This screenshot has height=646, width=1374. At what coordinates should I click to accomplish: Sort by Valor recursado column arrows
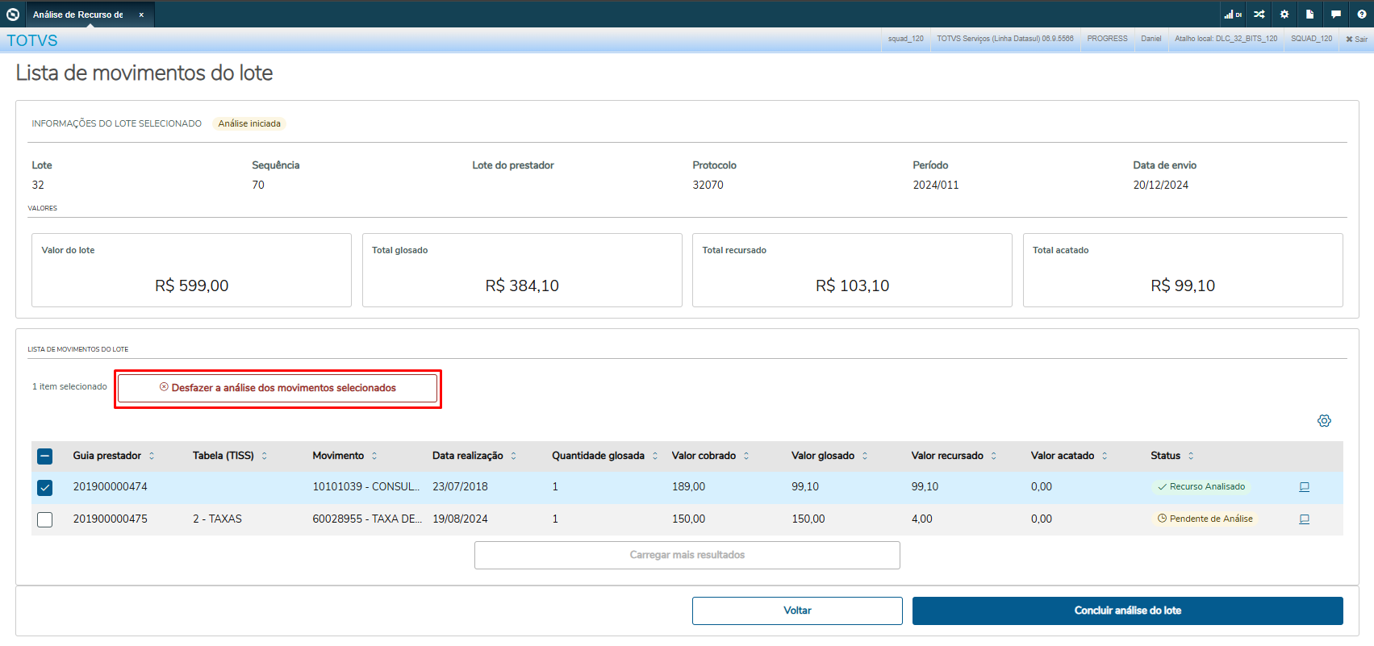tap(994, 456)
